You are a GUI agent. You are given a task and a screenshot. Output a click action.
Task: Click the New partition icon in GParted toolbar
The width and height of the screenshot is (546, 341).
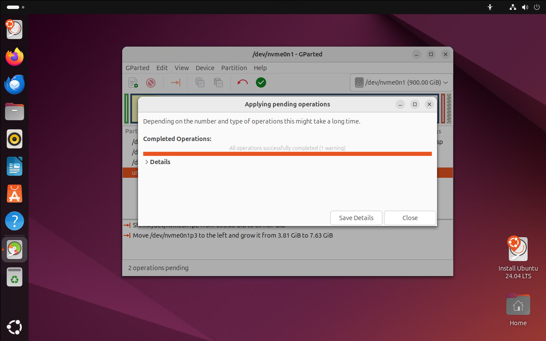[x=133, y=82]
